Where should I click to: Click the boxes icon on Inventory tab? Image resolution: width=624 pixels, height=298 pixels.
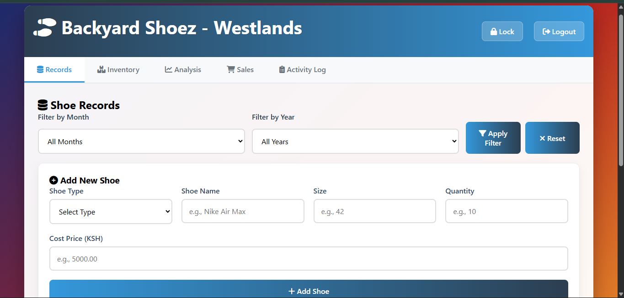[x=101, y=70]
